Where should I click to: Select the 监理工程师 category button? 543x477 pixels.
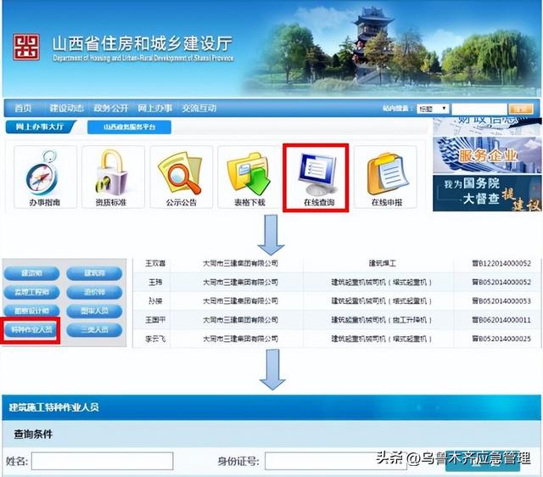(x=31, y=292)
